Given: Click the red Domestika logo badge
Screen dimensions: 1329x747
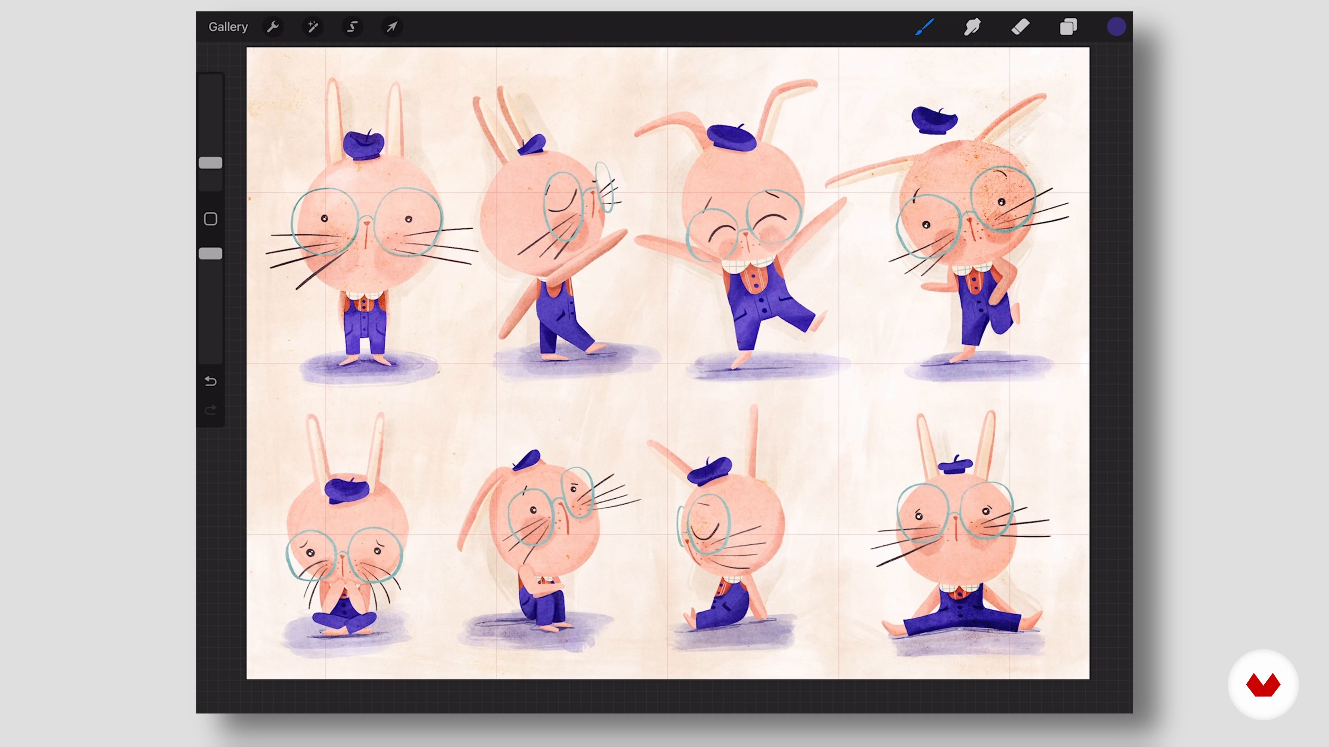Looking at the screenshot, I should (x=1263, y=685).
